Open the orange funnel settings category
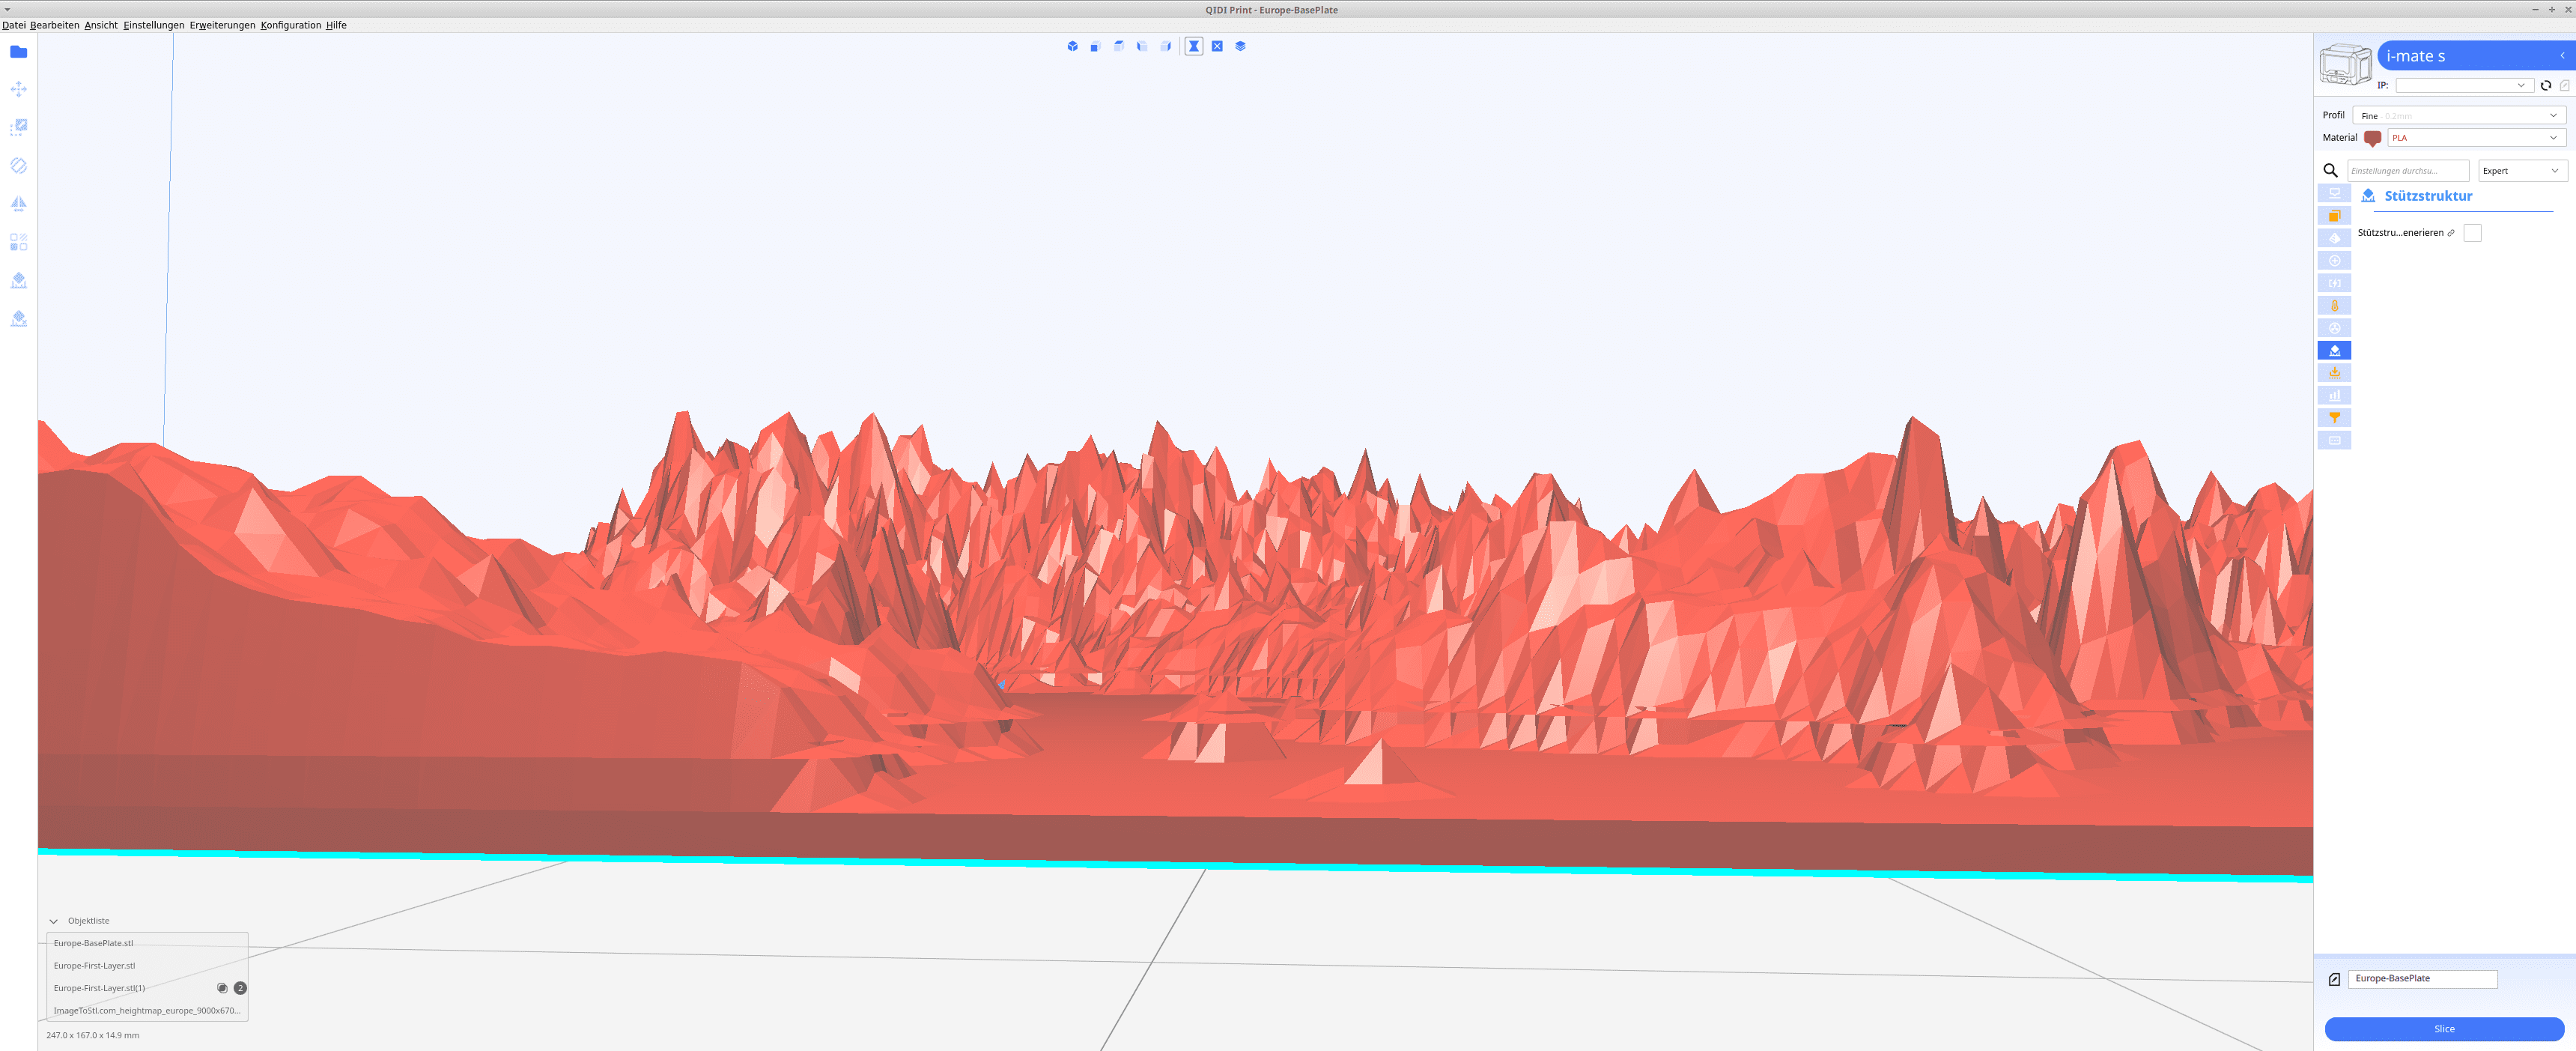 point(2334,418)
